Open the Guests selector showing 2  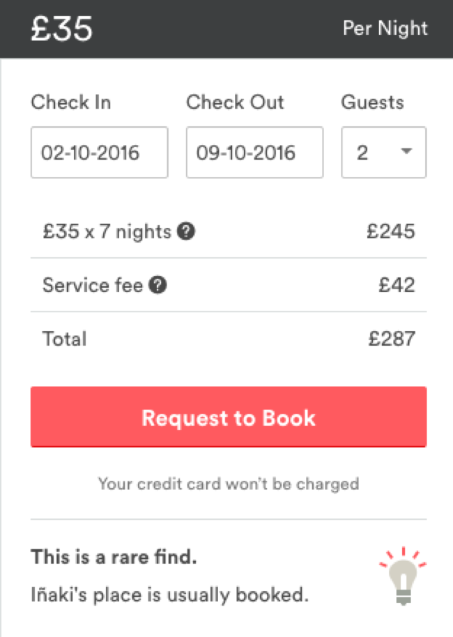click(x=383, y=153)
